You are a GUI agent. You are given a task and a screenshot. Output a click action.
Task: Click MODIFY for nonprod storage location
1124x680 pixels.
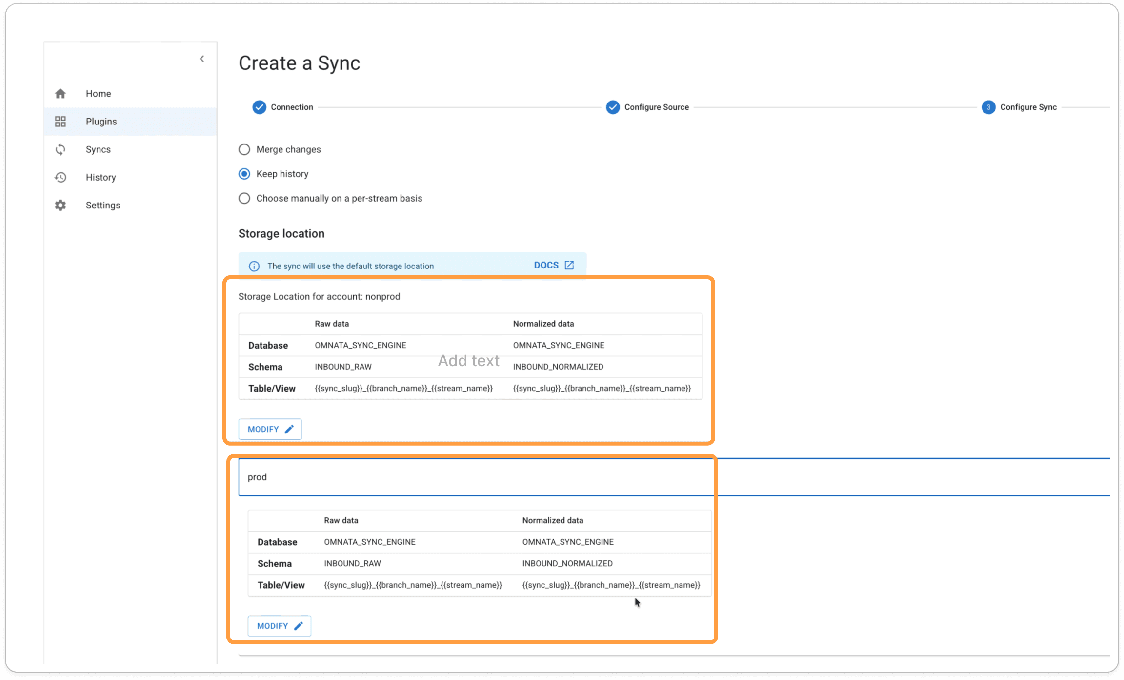270,429
